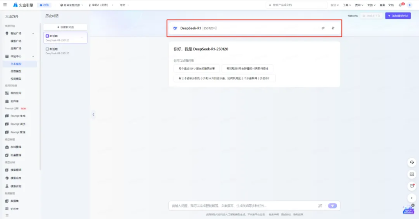
Task: Open the notification bell
Action: pyautogui.click(x=400, y=5)
